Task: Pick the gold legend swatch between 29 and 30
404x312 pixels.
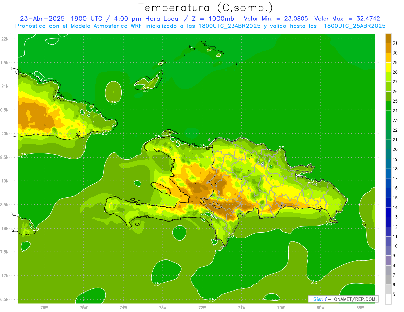Action: [x=388, y=58]
